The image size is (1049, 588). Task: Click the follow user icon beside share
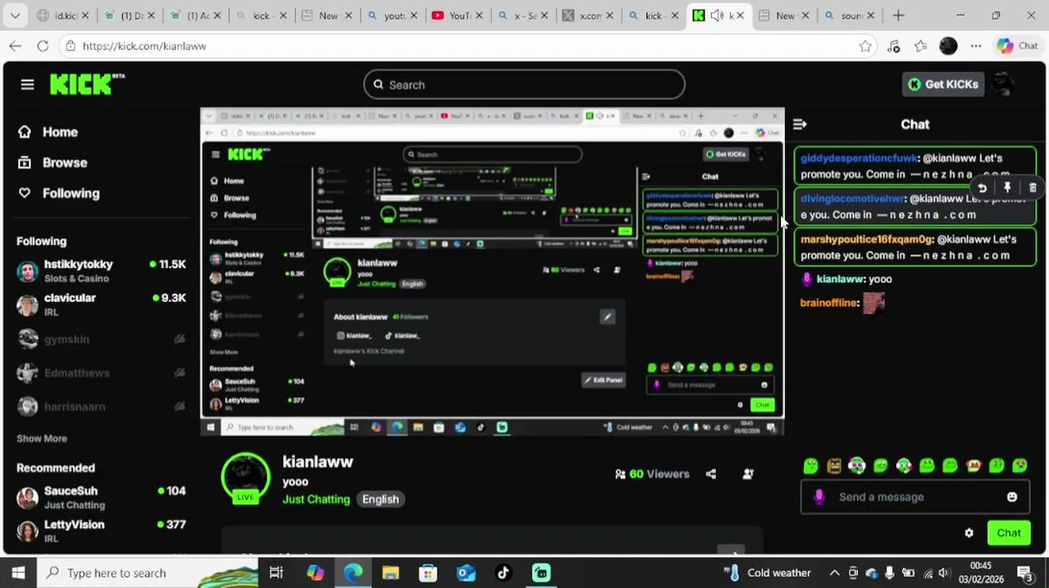pyautogui.click(x=748, y=474)
